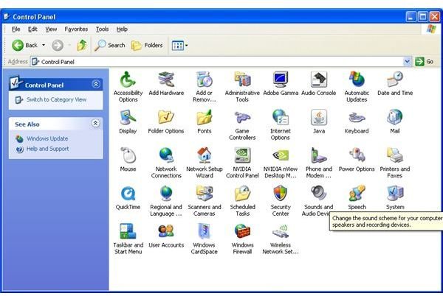Open Sounds and Audio Devices icon
Screen dimensions: 443x296
[x=319, y=194]
